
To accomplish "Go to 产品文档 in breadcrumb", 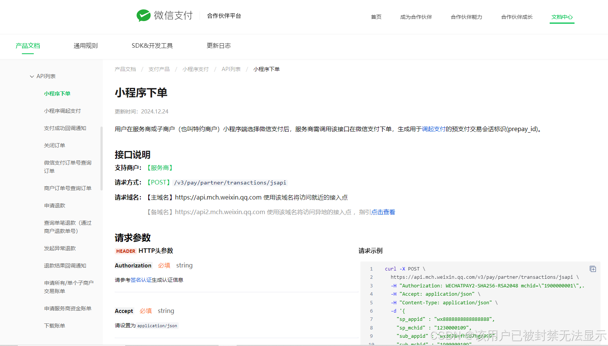I will pos(125,69).
